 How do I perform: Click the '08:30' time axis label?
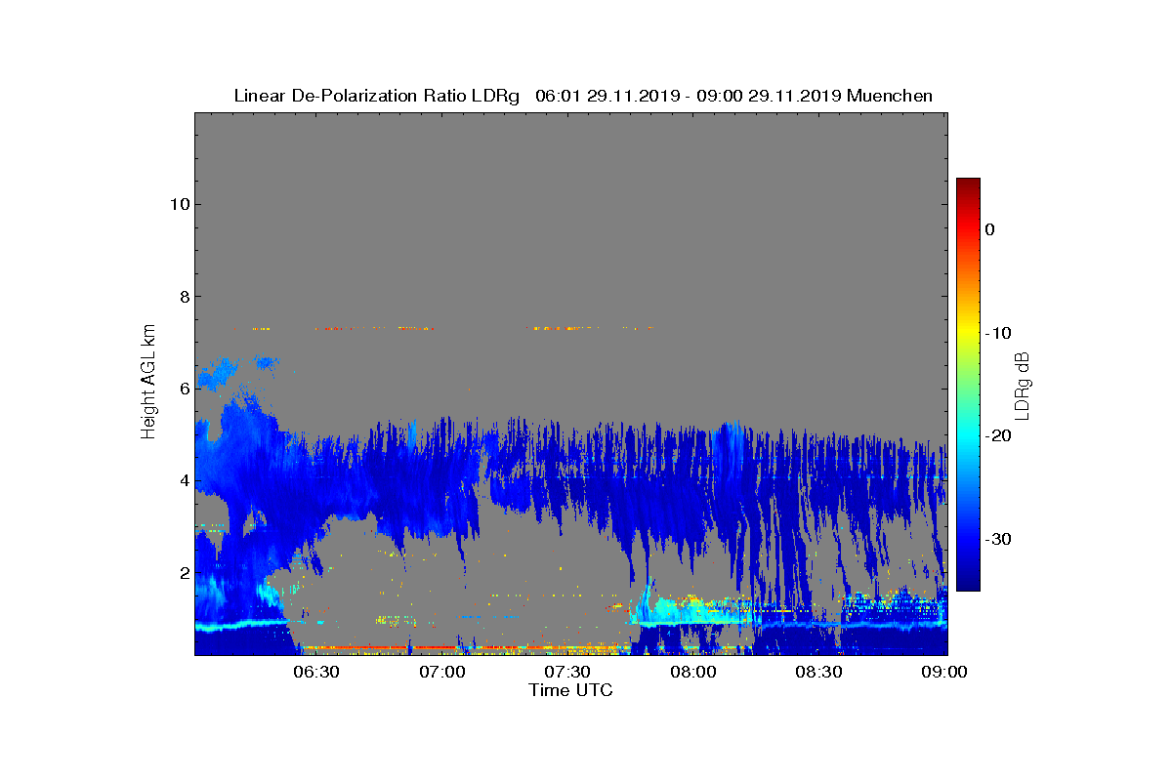(x=818, y=673)
